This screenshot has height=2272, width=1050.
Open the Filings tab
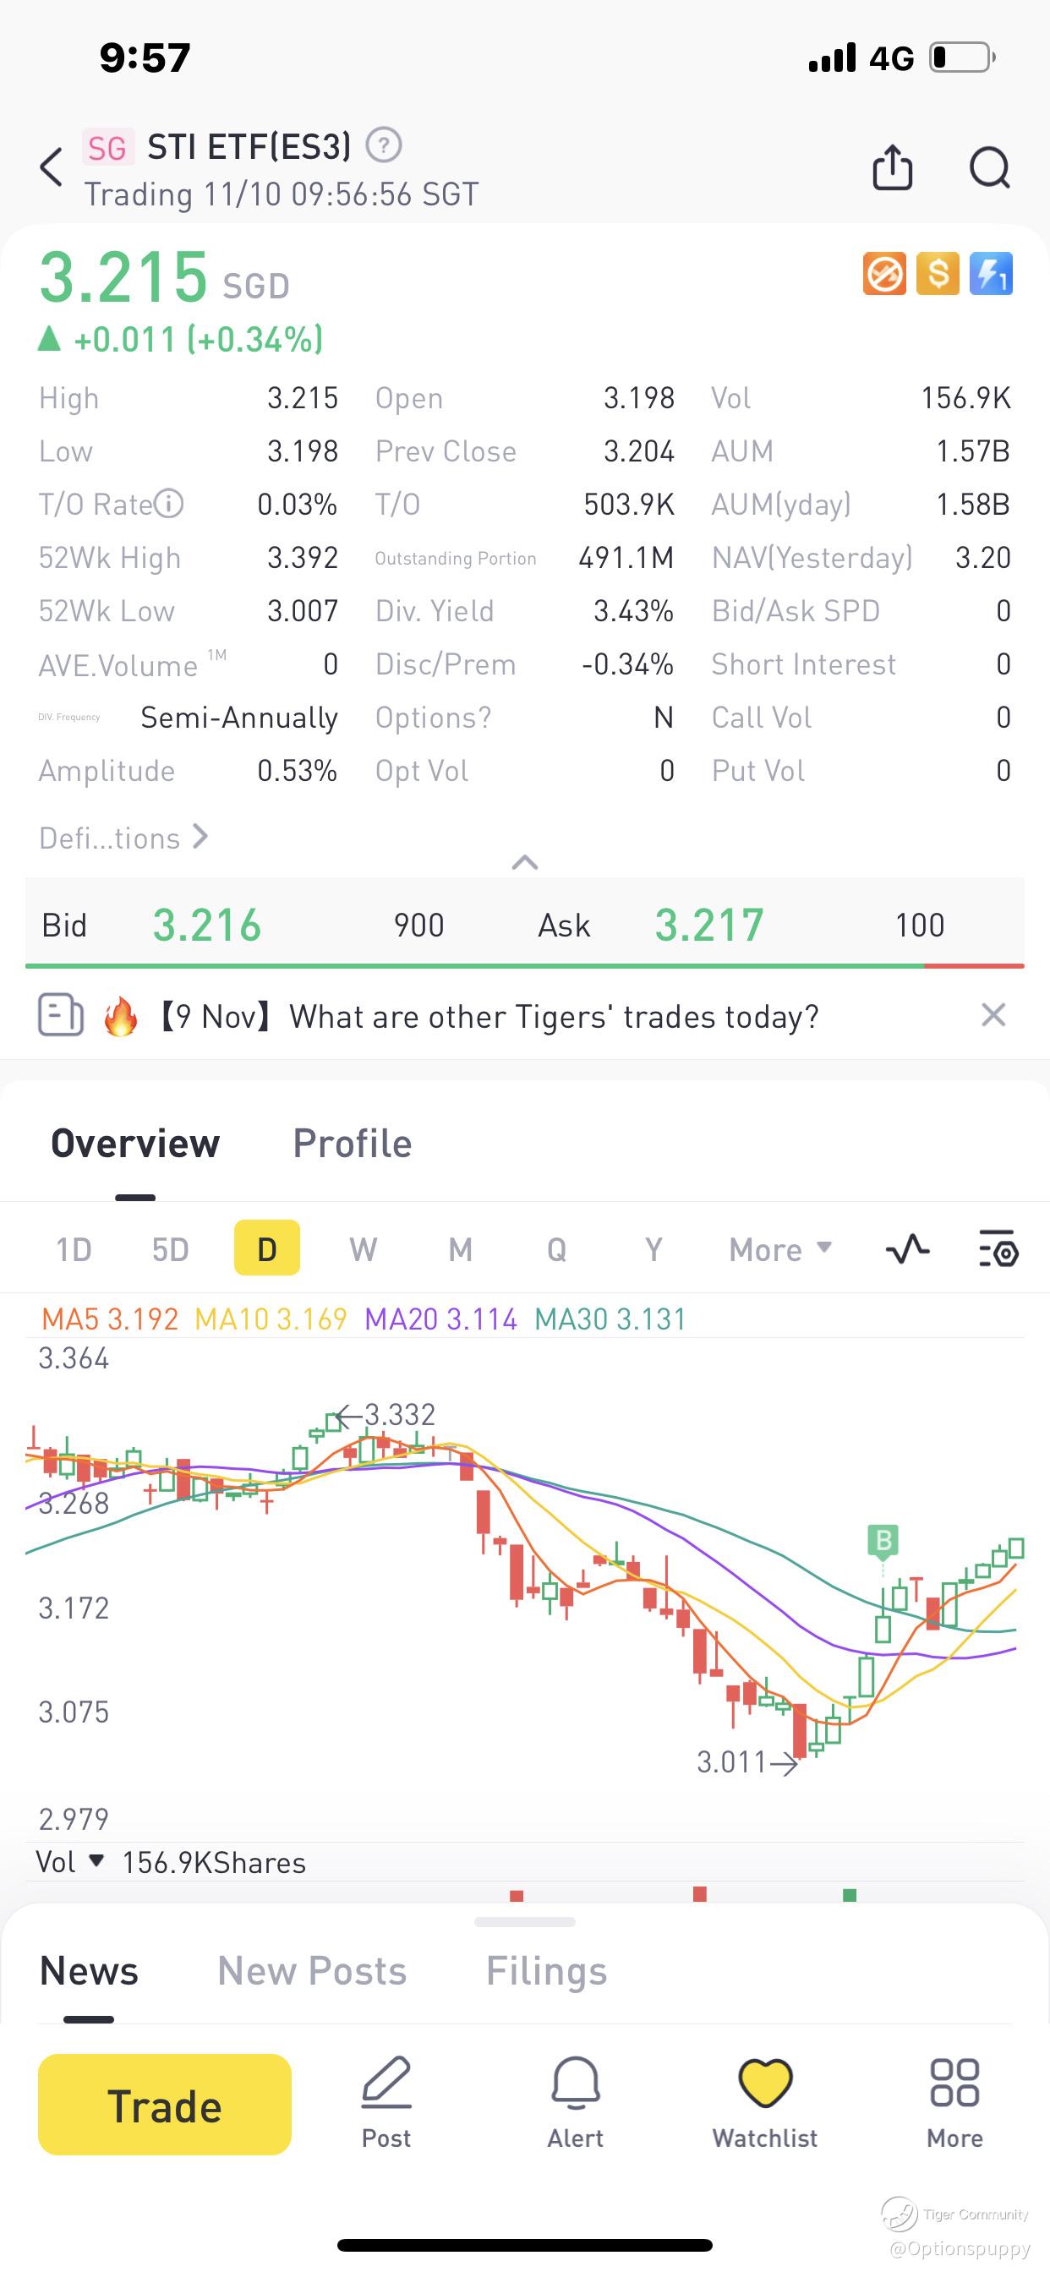click(546, 1970)
